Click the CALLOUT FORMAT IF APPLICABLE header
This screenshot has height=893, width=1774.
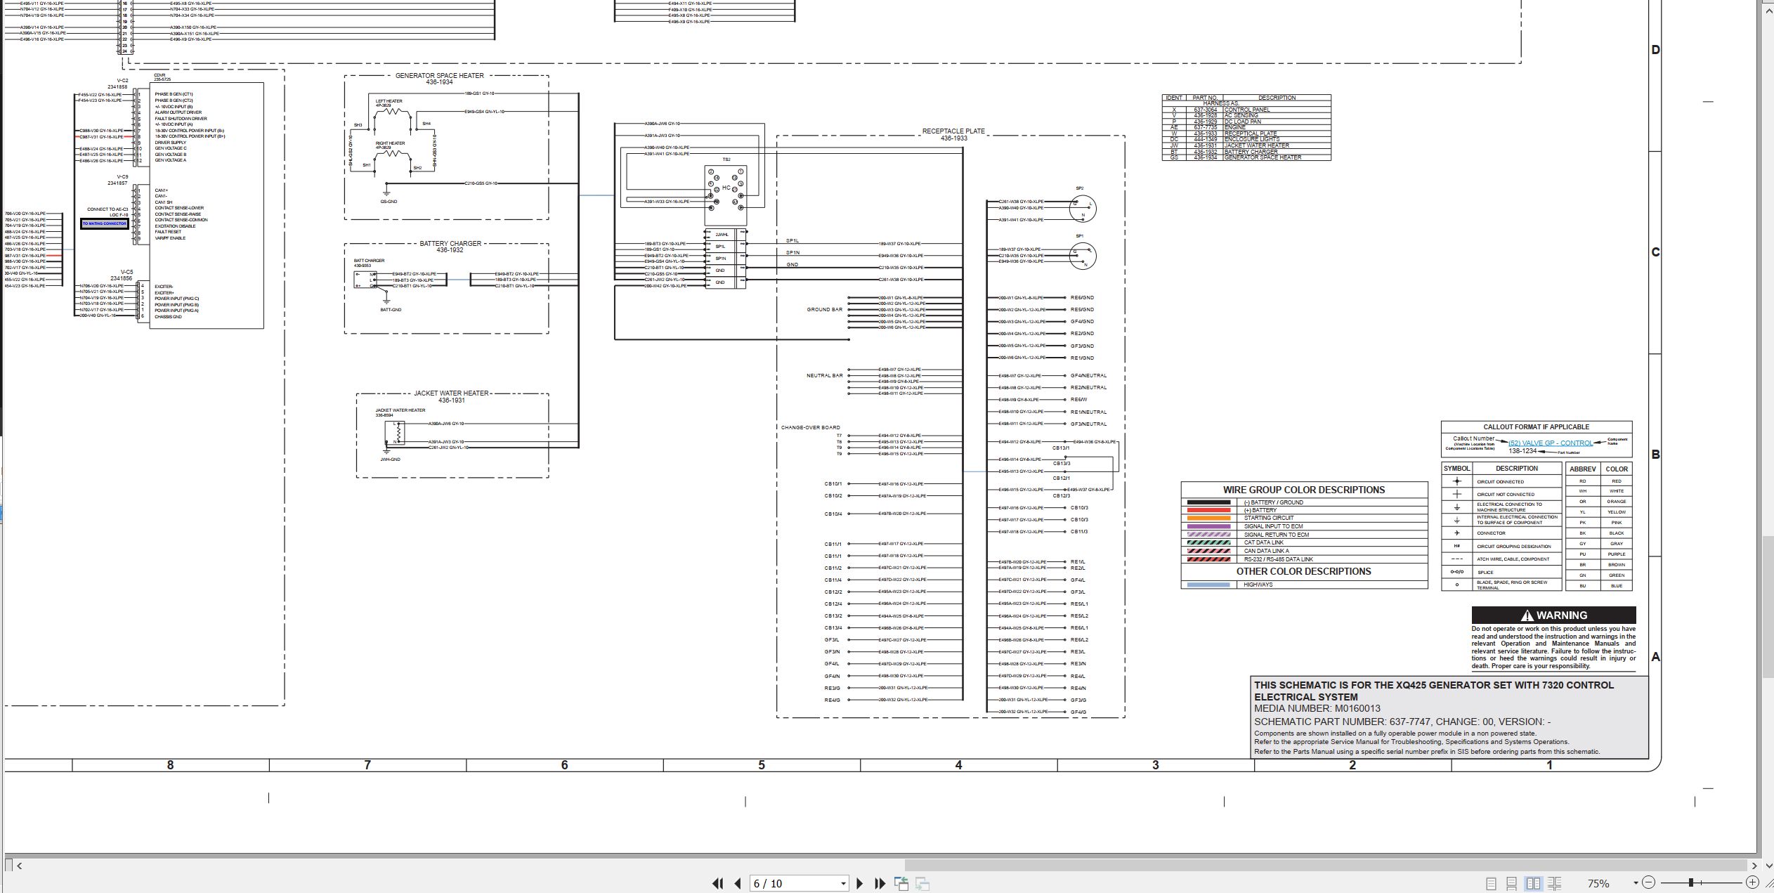(x=1536, y=426)
